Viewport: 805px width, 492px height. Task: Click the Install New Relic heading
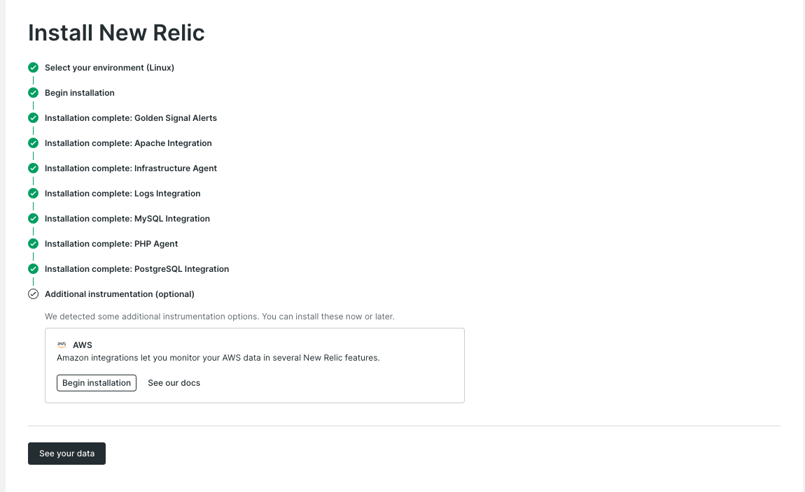pos(116,33)
